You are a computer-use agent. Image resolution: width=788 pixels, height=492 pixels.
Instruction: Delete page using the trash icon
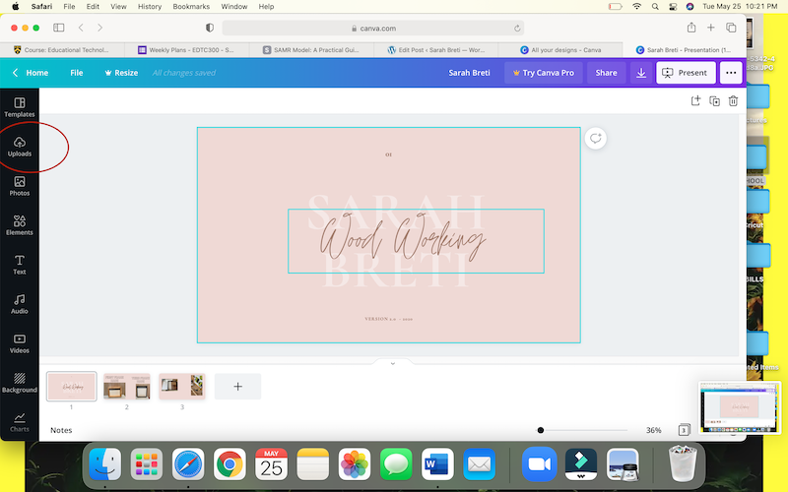pos(733,101)
